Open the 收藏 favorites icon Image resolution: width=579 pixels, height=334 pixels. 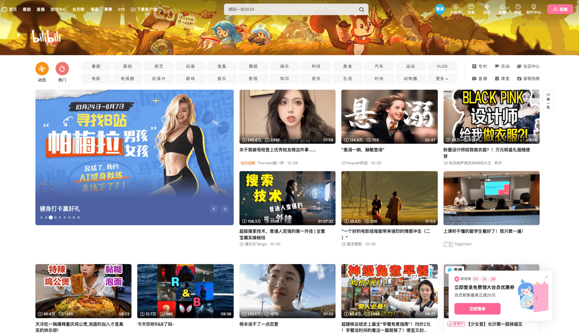502,9
